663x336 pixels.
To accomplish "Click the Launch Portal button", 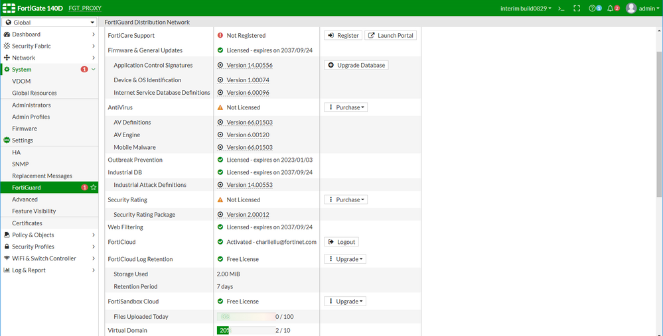I will click(390, 36).
